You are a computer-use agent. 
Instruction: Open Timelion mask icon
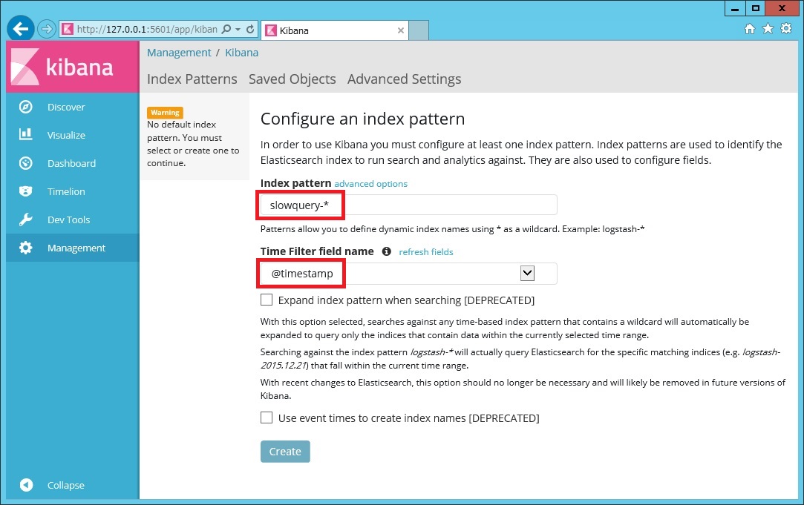point(26,191)
